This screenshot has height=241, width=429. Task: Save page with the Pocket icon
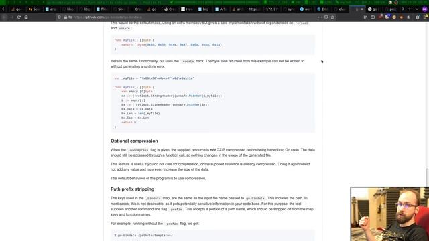tap(326, 17)
